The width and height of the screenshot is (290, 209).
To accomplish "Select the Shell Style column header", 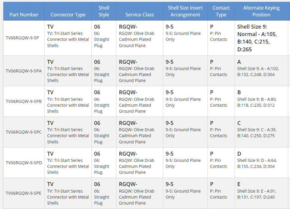I will click(x=104, y=11).
